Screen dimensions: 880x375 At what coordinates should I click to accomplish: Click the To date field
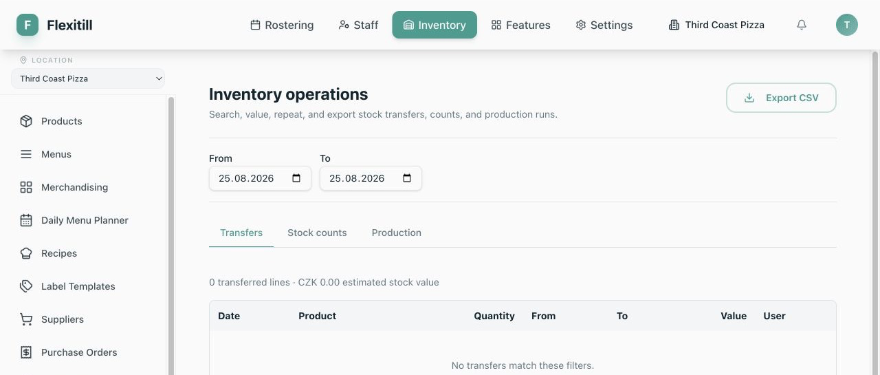click(371, 178)
